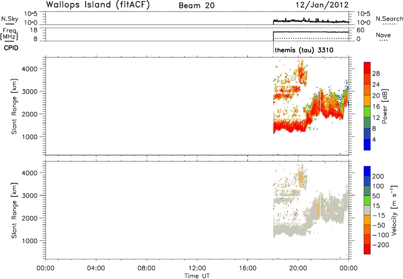Click the red bottom of the velocity color bar
This screenshot has height=279, width=403.
(x=367, y=249)
